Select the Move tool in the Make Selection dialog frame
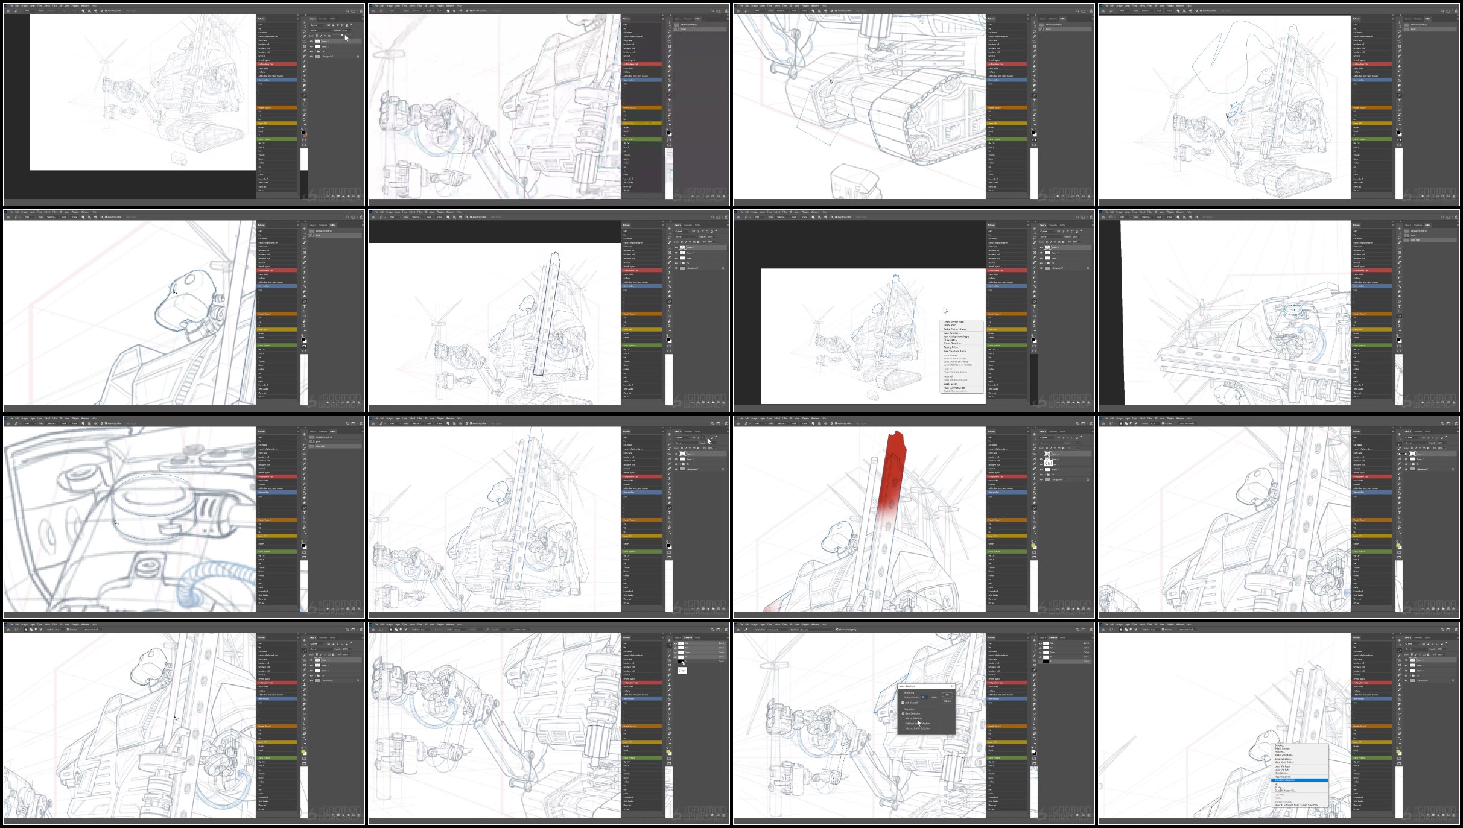Image resolution: width=1463 pixels, height=828 pixels. [x=1034, y=641]
